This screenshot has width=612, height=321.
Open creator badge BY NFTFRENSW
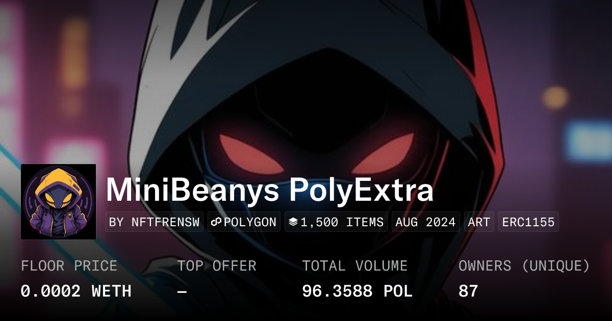154,222
